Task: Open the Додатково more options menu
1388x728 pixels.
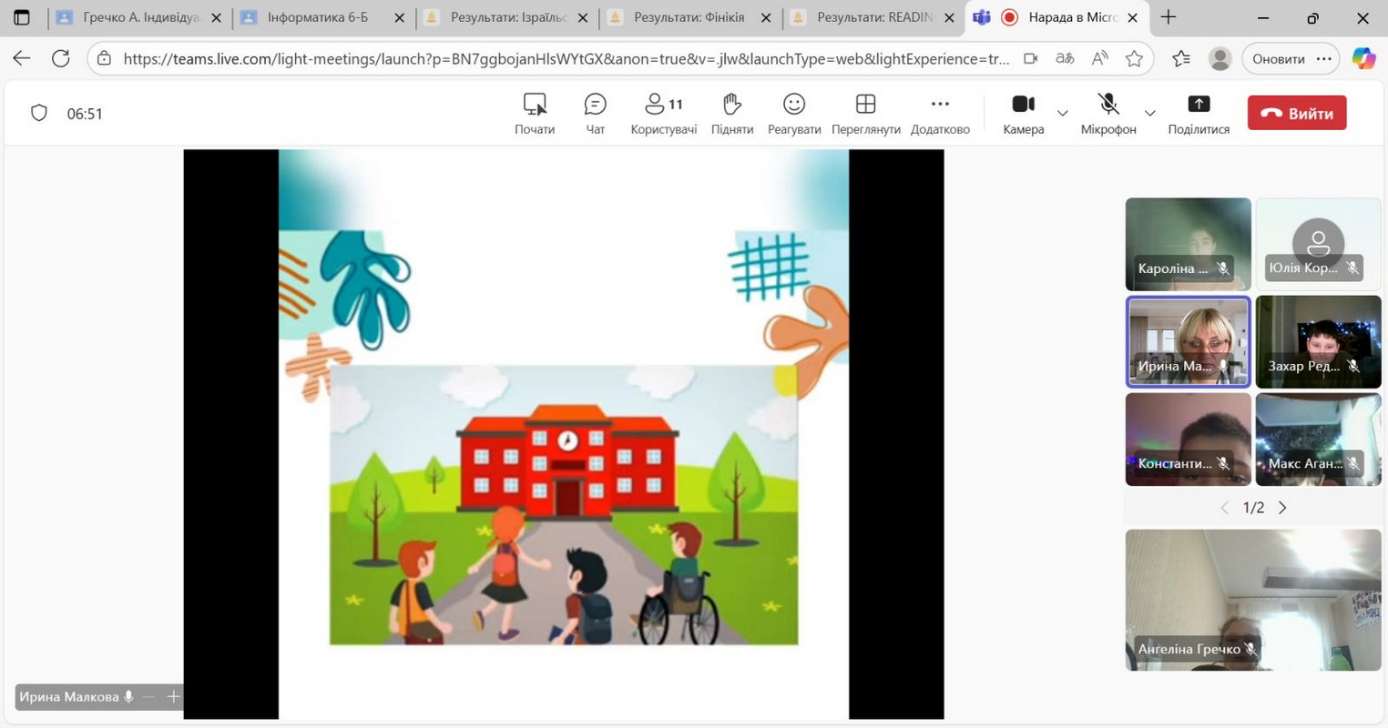Action: 940,114
